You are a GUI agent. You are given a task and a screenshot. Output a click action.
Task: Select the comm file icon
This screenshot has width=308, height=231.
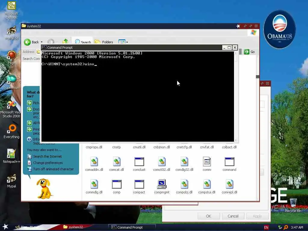[x=207, y=162]
